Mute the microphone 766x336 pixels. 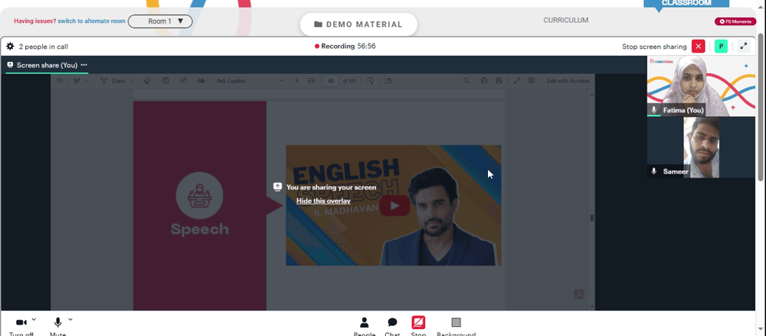pos(57,322)
